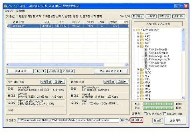Select AVI (divx5+ac3) preset icon
The height and width of the screenshot is (132, 192).
(146, 50)
